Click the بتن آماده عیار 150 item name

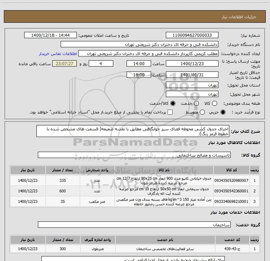[x=164, y=202]
